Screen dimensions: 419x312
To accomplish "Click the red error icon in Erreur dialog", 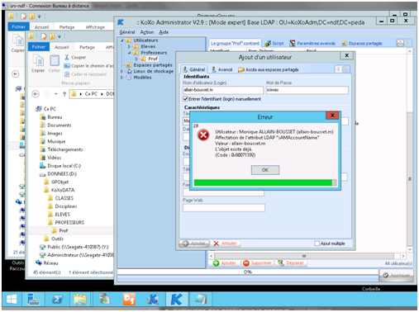I will pos(203,135).
